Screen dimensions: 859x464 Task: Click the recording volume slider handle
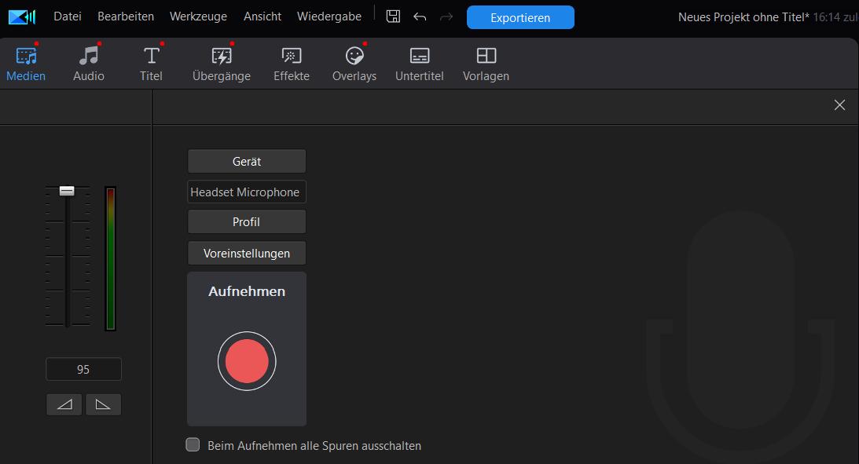(x=67, y=191)
